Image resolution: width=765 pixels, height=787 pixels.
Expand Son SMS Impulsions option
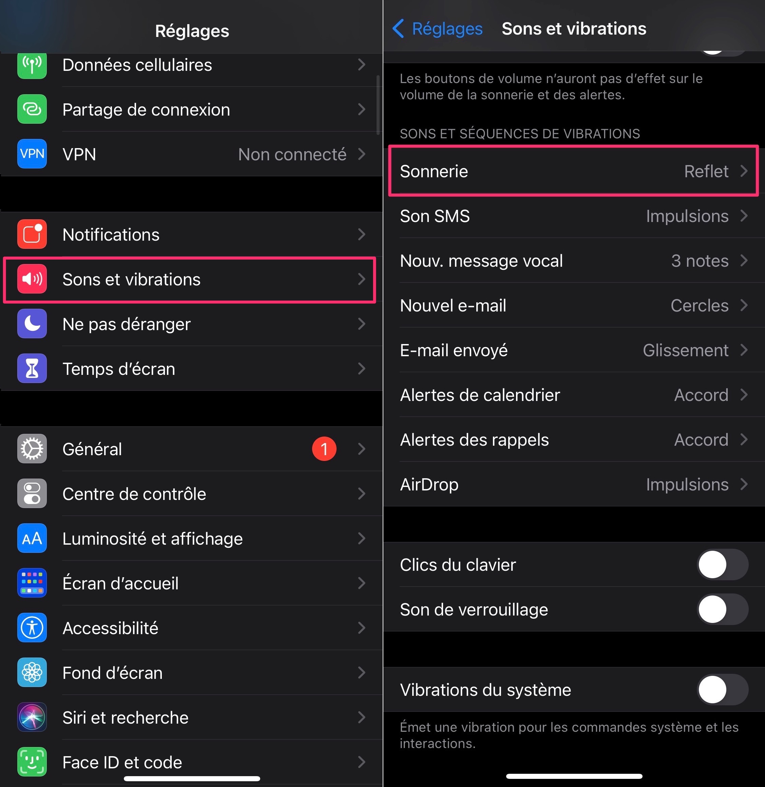pos(574,216)
